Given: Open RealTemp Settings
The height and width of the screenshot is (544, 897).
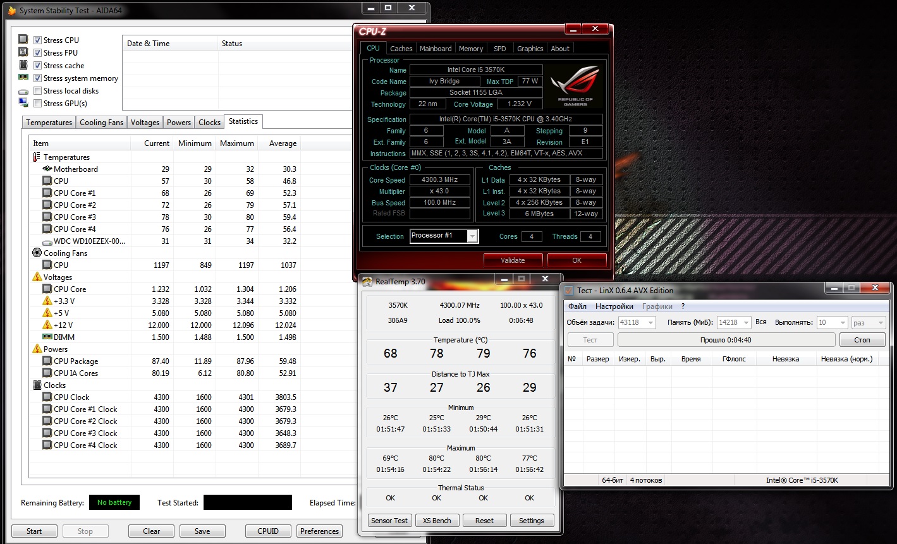Looking at the screenshot, I should (532, 521).
